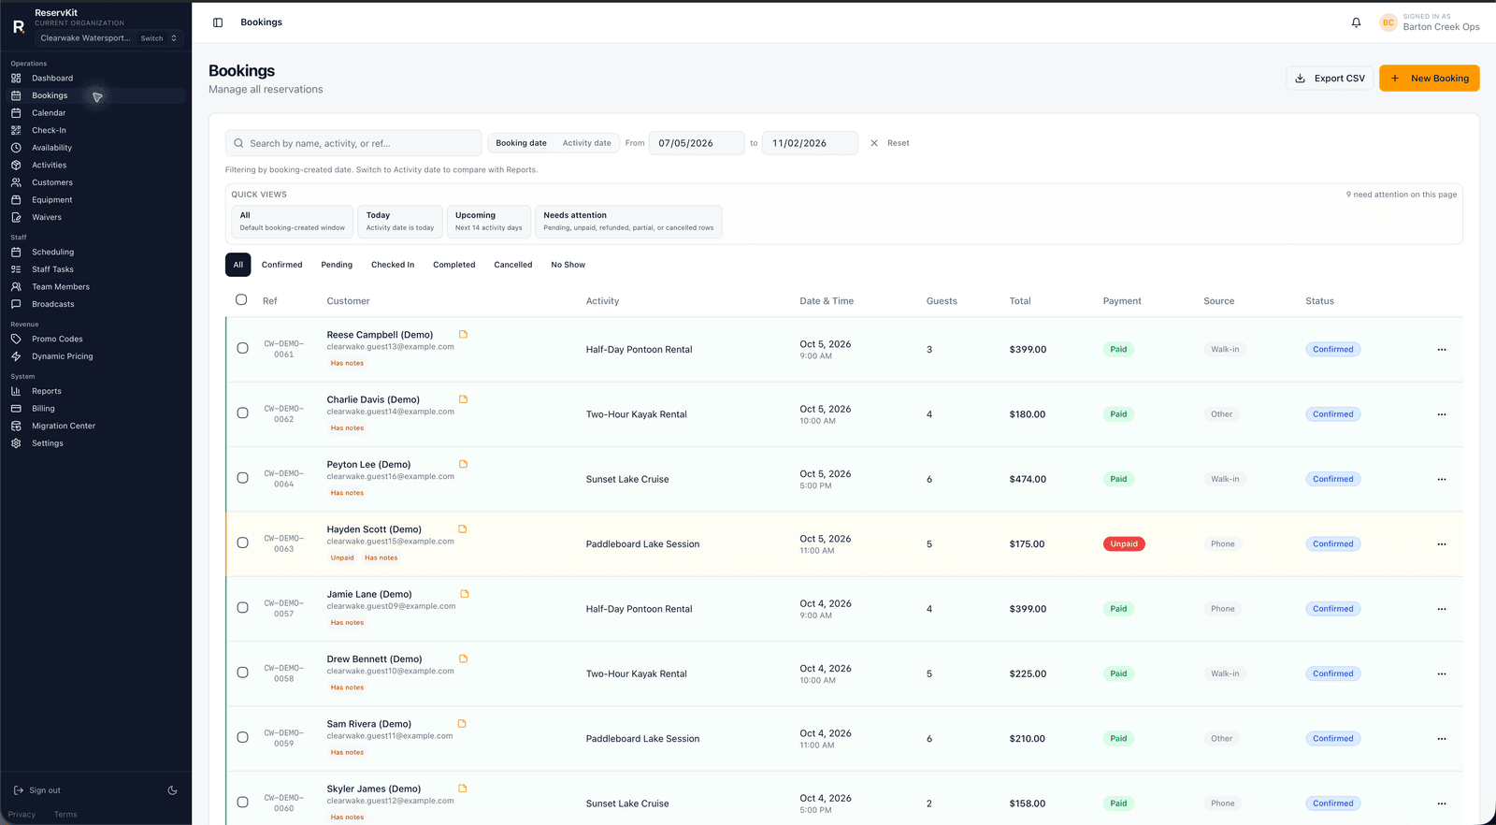Open Scheduling icon under Staff
Screen dimensions: 1496x825
[16, 253]
